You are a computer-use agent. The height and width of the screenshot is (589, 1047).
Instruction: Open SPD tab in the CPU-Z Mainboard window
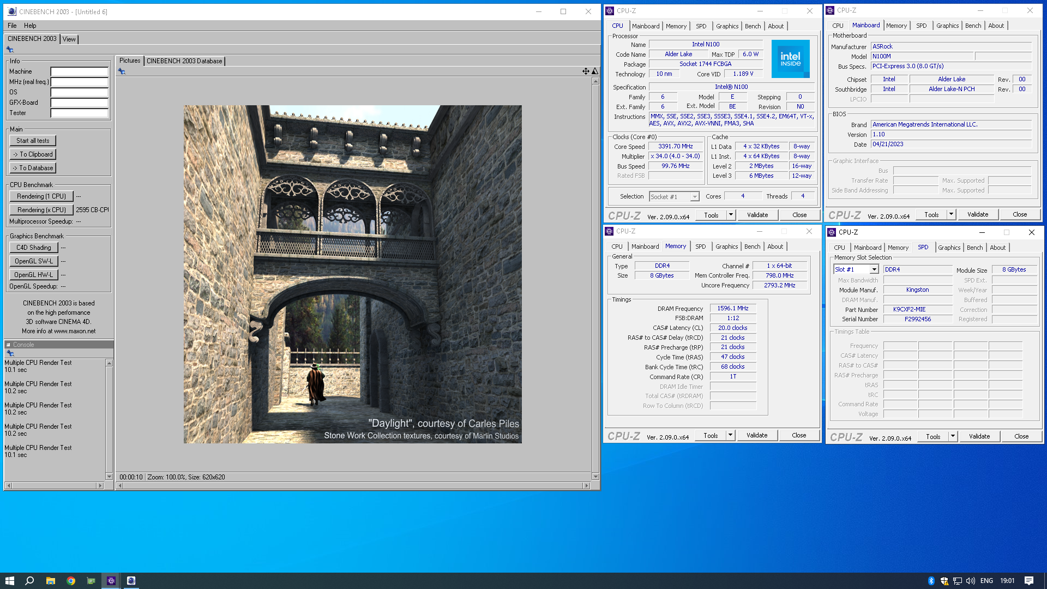click(x=921, y=26)
